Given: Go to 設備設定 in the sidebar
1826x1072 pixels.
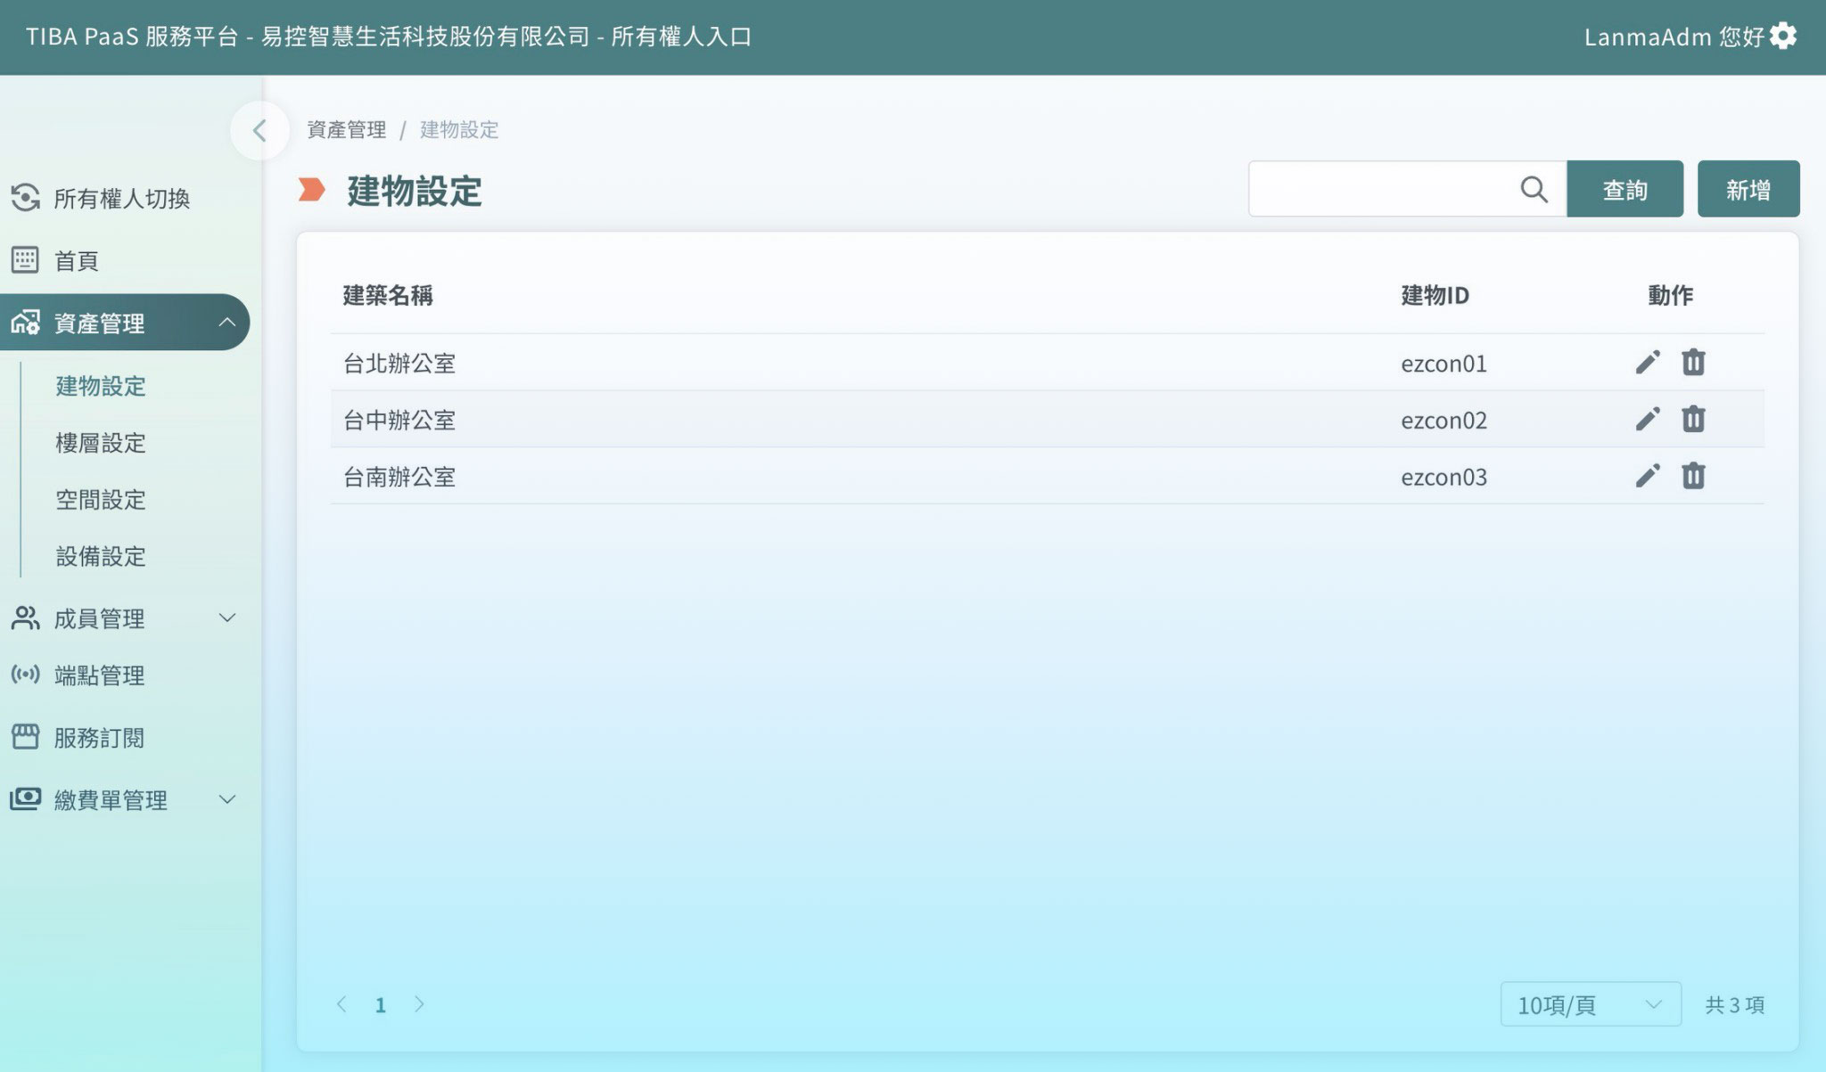Looking at the screenshot, I should [101, 557].
